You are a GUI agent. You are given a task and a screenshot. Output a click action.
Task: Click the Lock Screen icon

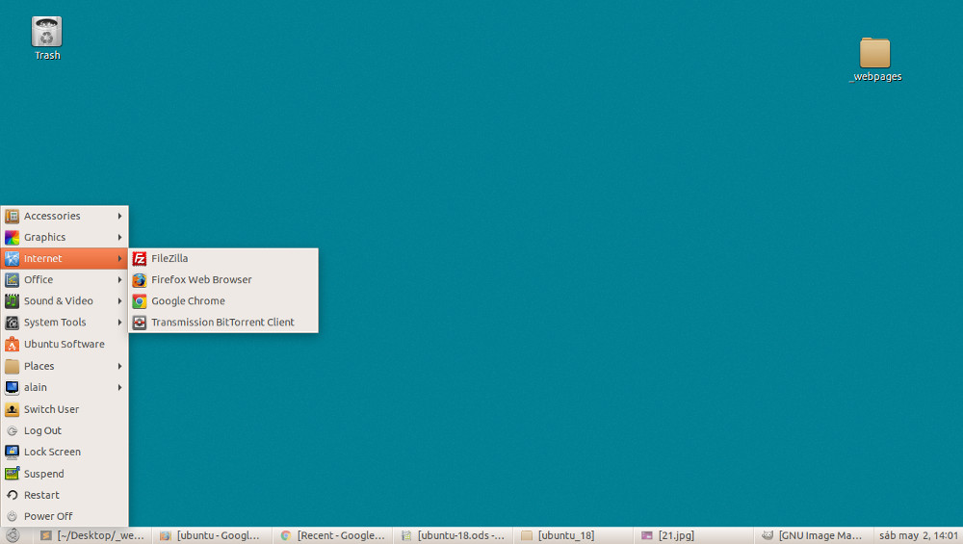click(12, 452)
